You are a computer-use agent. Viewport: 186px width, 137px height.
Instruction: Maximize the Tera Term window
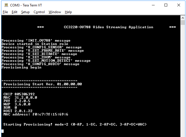(x=166, y=5)
